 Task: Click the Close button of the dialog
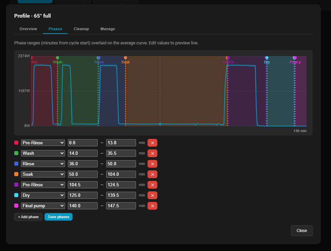click(301, 231)
